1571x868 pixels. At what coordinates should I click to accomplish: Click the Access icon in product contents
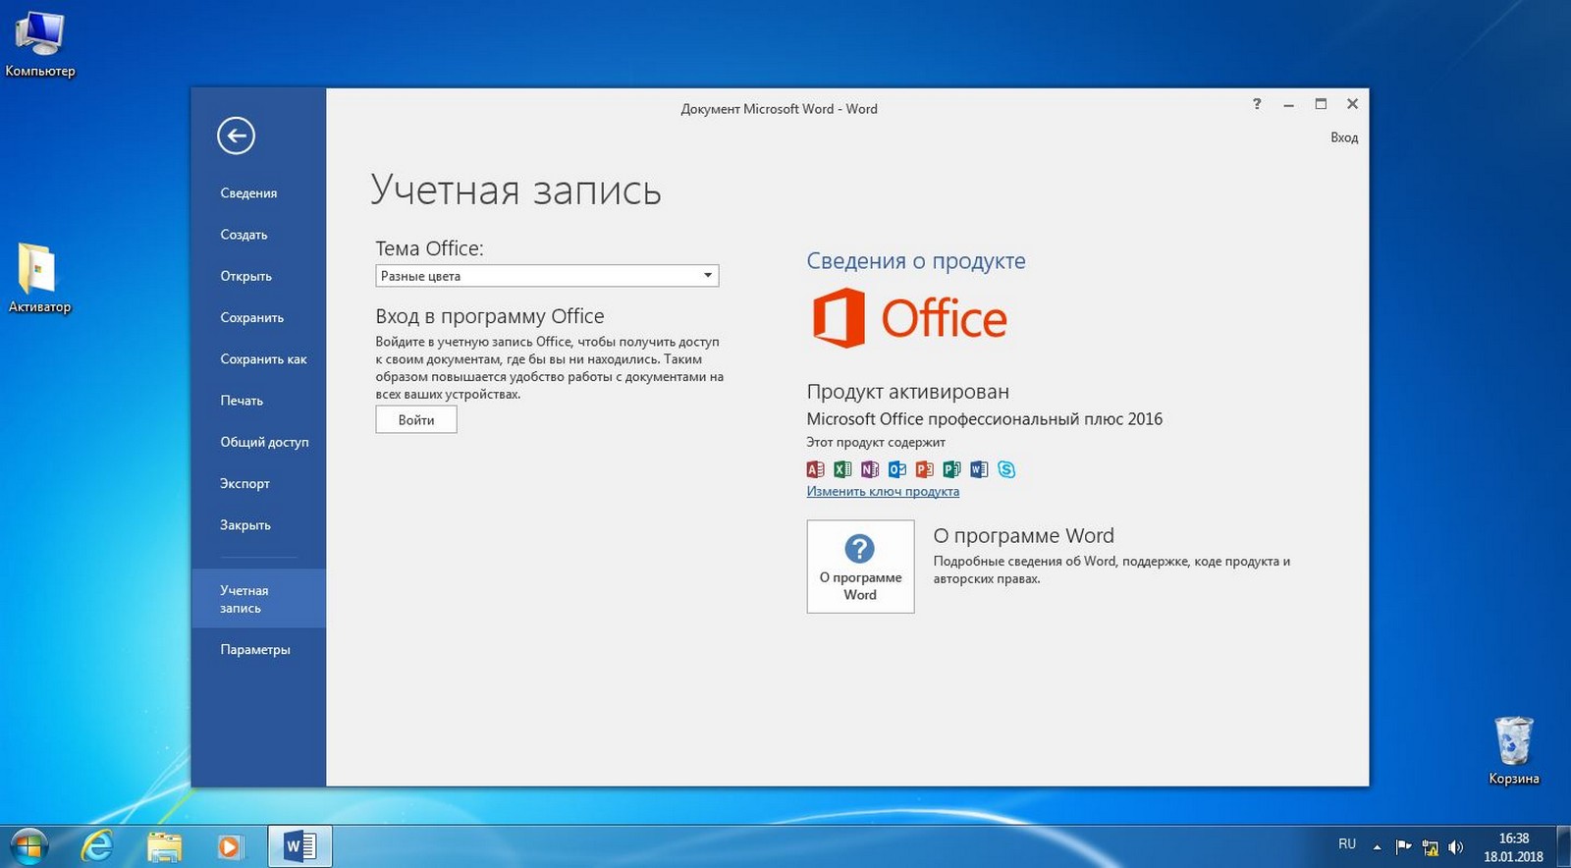pyautogui.click(x=815, y=469)
